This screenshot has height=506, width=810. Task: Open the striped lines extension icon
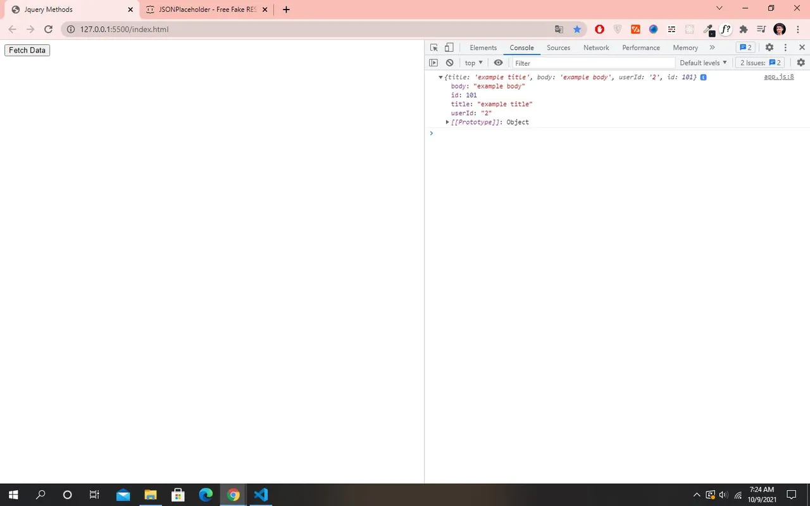671,29
